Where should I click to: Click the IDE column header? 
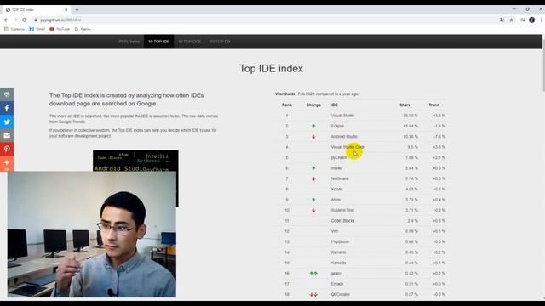pyautogui.click(x=335, y=105)
